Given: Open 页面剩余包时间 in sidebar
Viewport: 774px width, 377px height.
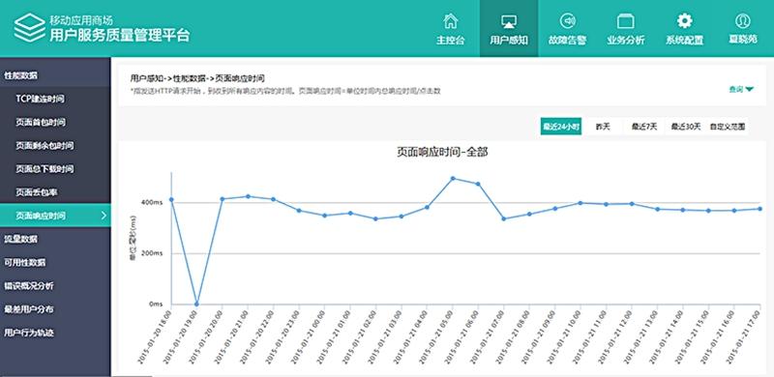Looking at the screenshot, I should 55,146.
